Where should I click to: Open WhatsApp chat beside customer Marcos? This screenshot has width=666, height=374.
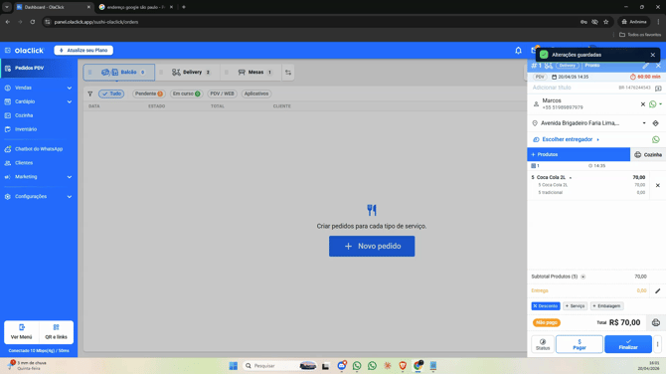tap(652, 104)
